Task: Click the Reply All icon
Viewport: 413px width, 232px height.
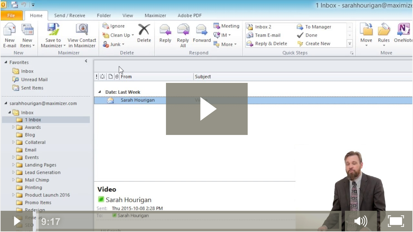Action: 183,30
